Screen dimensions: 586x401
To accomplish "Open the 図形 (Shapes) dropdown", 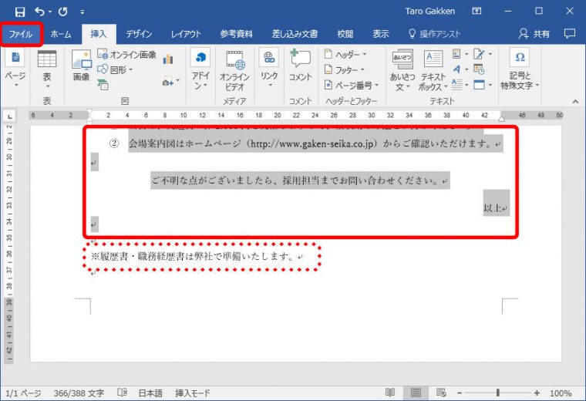I will coord(115,70).
